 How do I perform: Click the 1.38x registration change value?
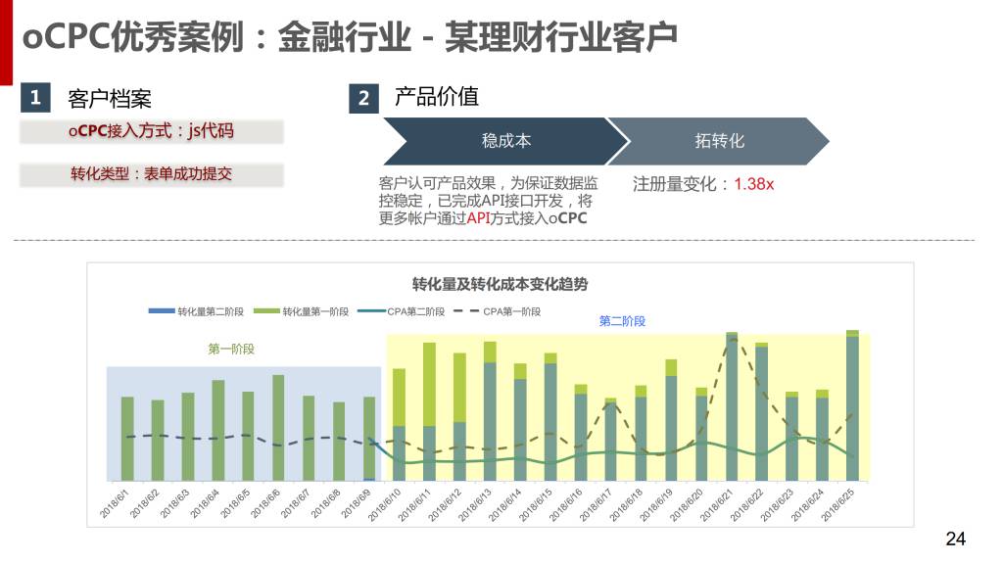point(753,184)
